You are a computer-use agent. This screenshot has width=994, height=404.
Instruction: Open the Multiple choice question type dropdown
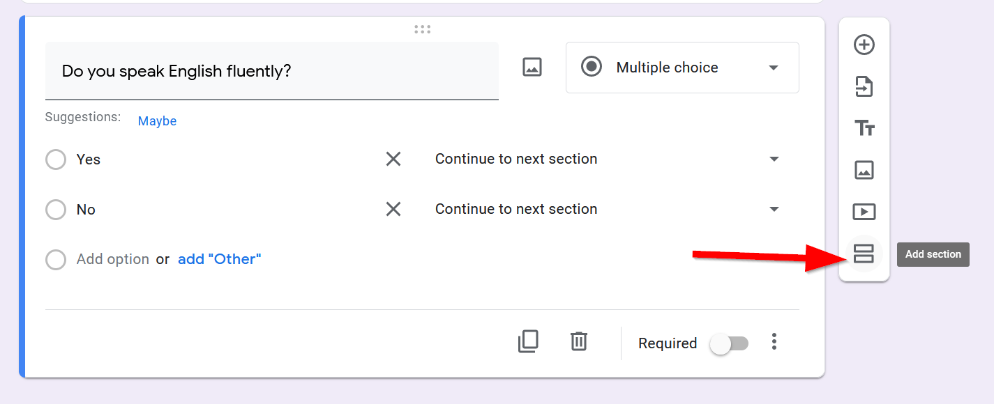click(682, 68)
